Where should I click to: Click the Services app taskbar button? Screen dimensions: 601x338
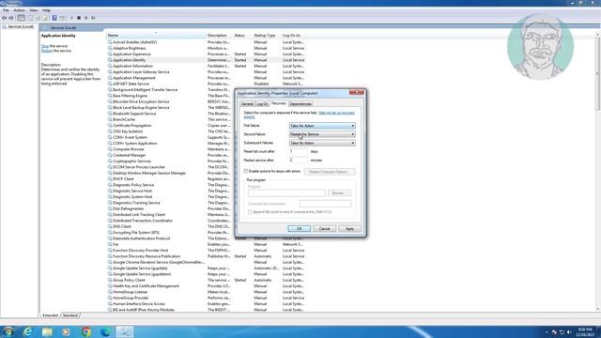(x=125, y=331)
